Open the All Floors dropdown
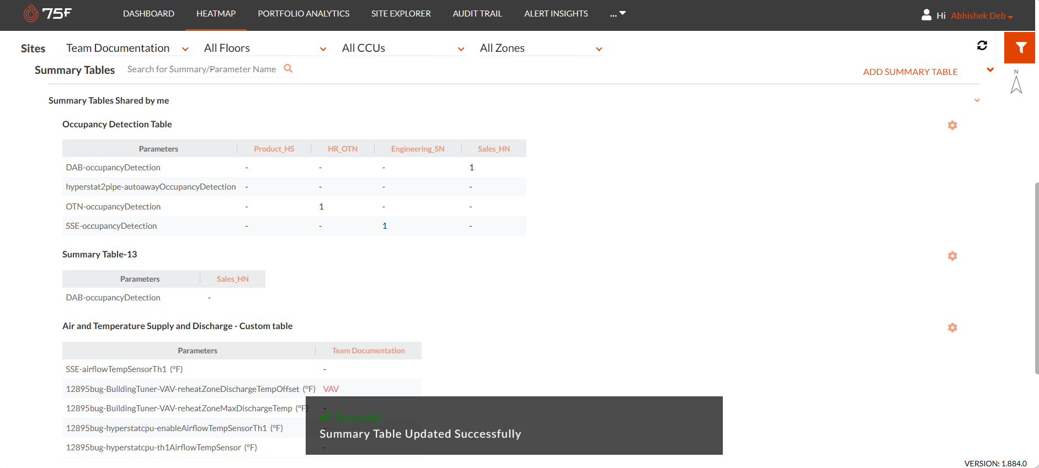 tap(265, 49)
